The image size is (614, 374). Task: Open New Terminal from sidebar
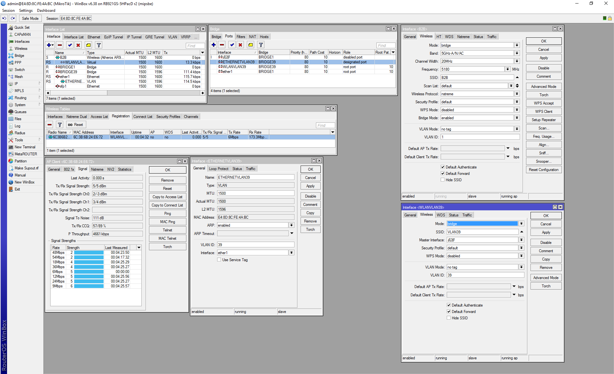point(25,147)
